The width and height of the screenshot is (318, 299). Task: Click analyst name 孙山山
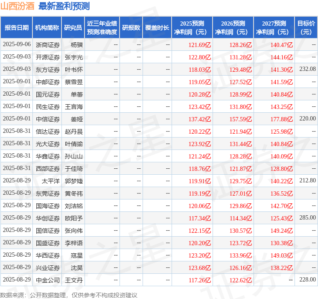coord(74,156)
